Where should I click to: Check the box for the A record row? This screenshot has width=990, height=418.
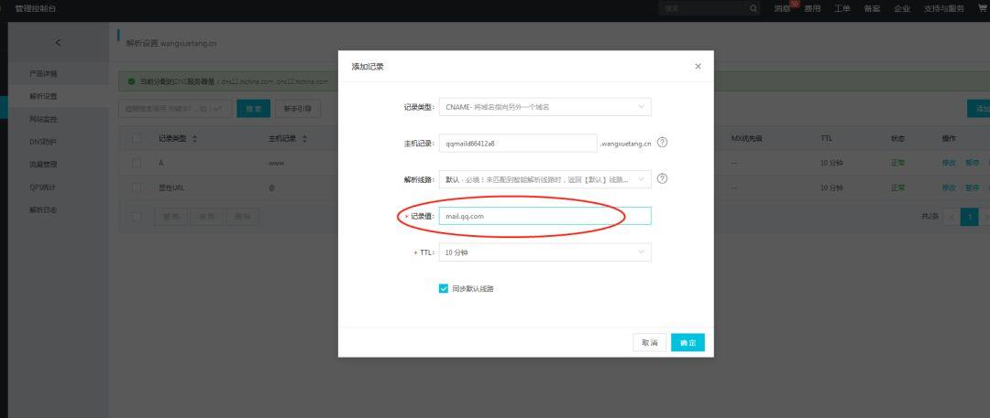(x=137, y=163)
